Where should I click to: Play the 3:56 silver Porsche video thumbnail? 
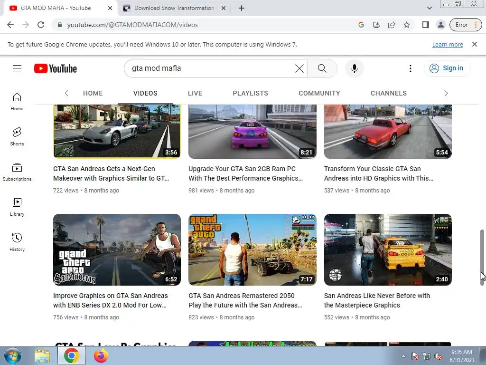(x=117, y=131)
